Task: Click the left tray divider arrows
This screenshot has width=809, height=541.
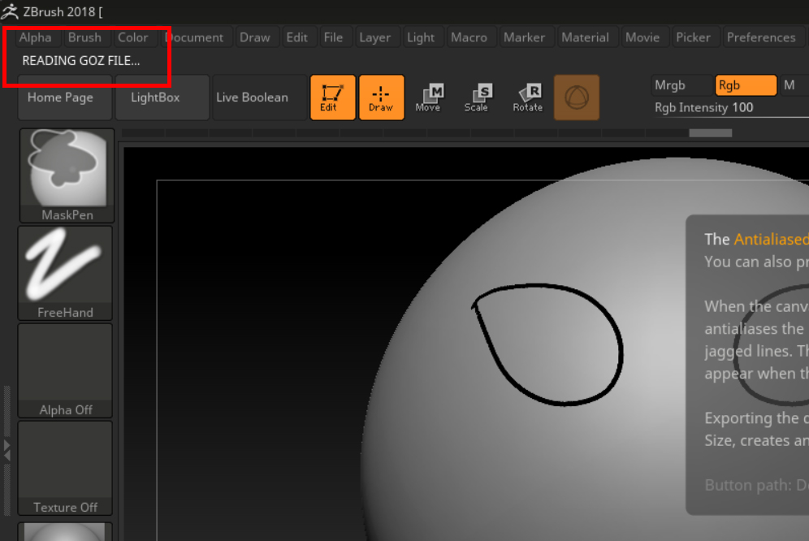Action: click(6, 450)
